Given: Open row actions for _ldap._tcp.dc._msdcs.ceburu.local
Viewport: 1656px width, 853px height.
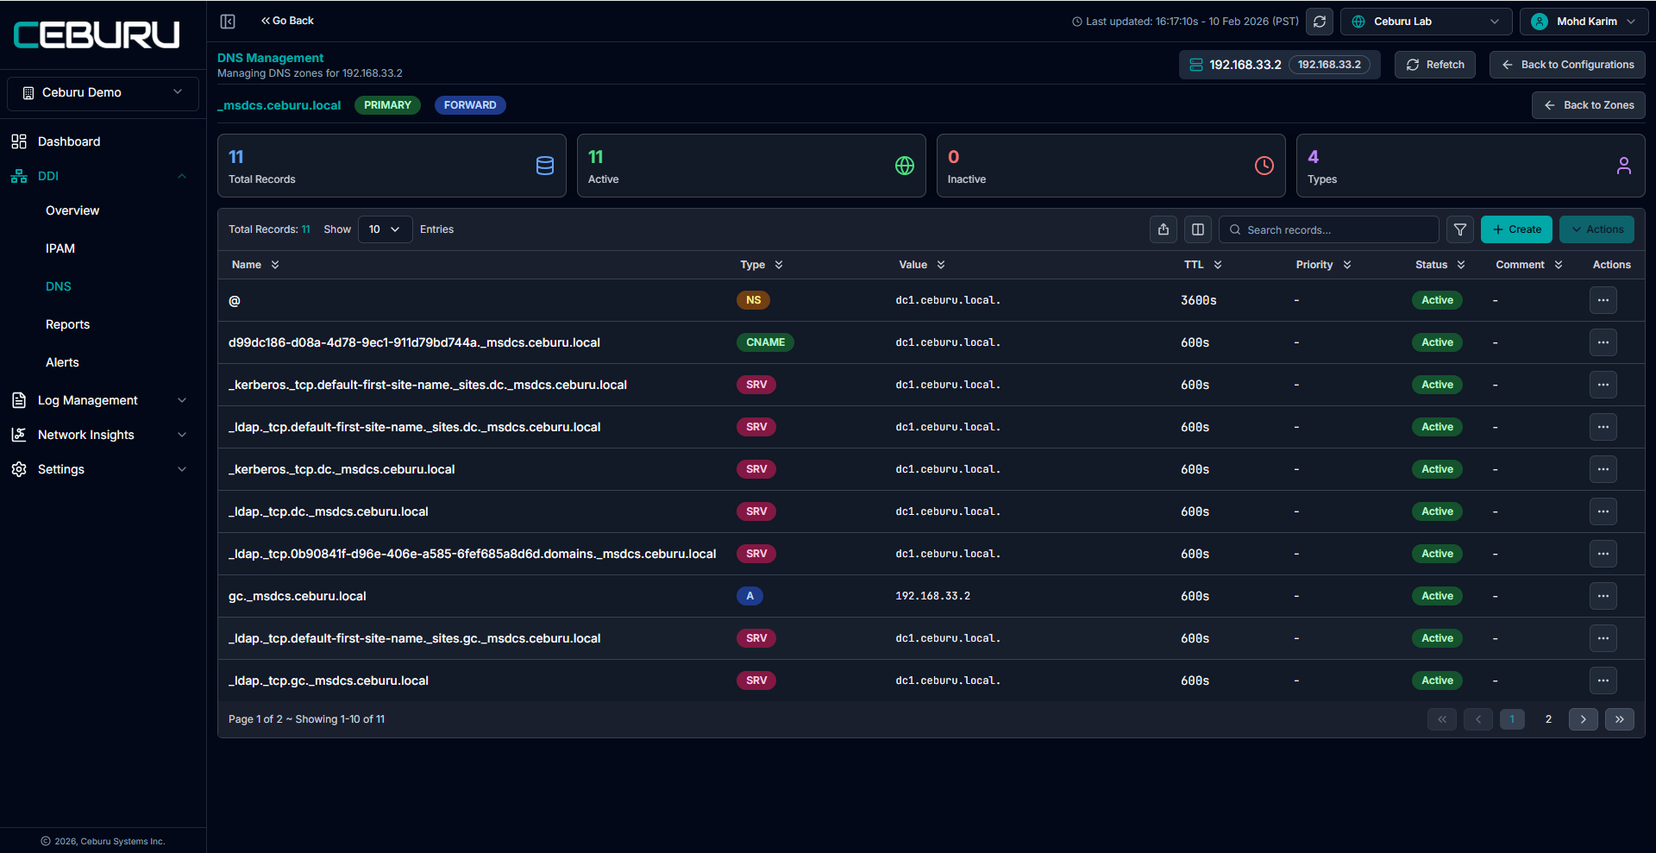Looking at the screenshot, I should coord(1603,511).
